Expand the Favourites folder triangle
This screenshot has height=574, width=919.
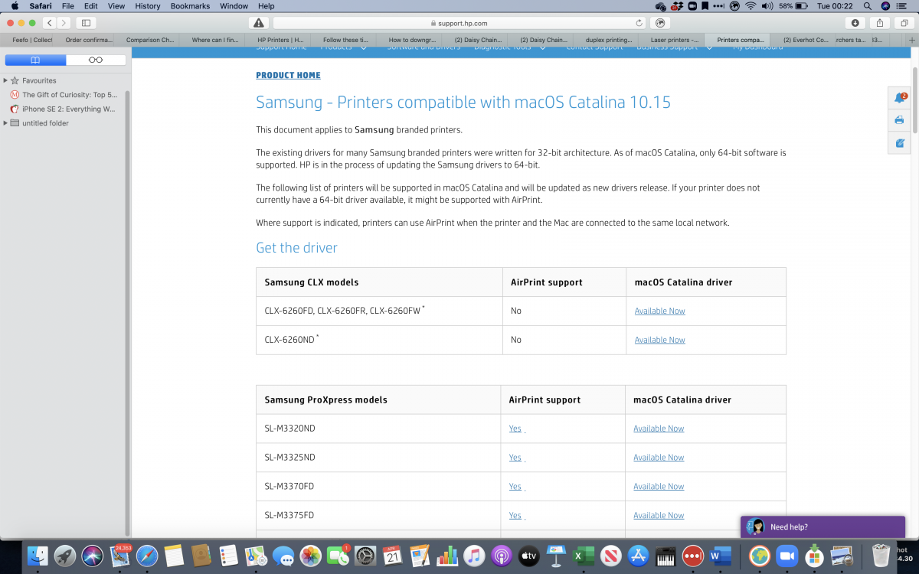pyautogui.click(x=5, y=80)
